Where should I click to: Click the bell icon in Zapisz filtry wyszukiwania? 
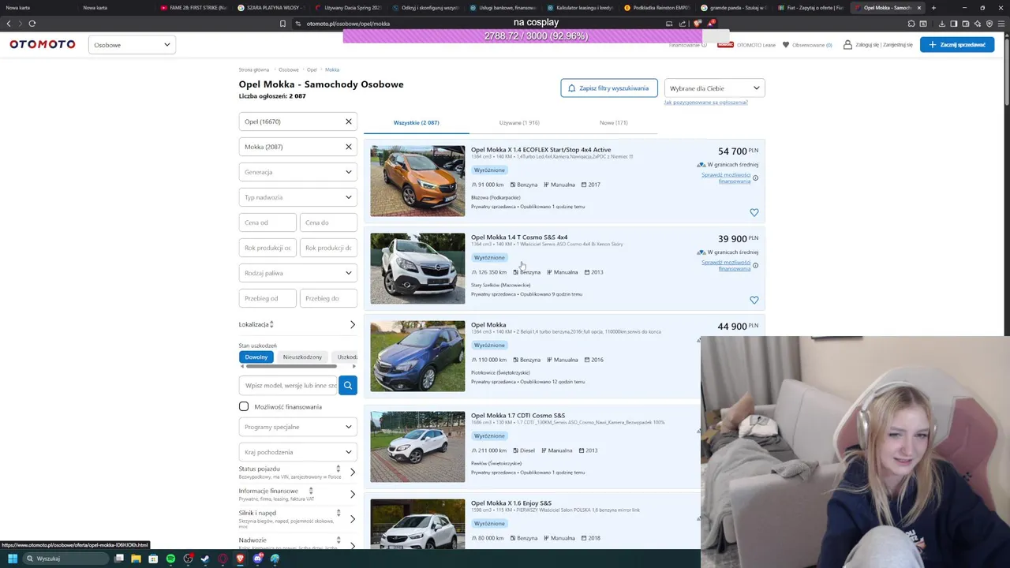[x=572, y=88]
